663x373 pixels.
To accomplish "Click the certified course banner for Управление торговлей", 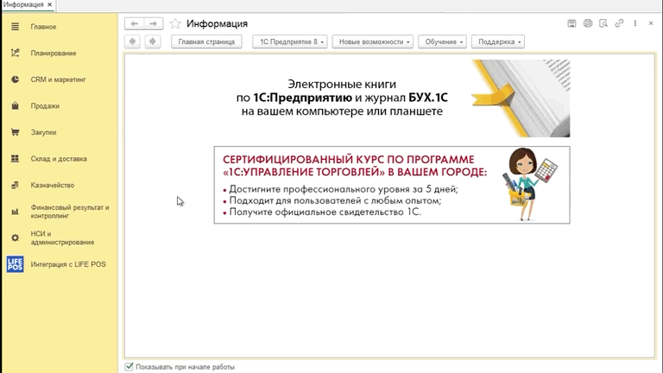I will coord(392,185).
